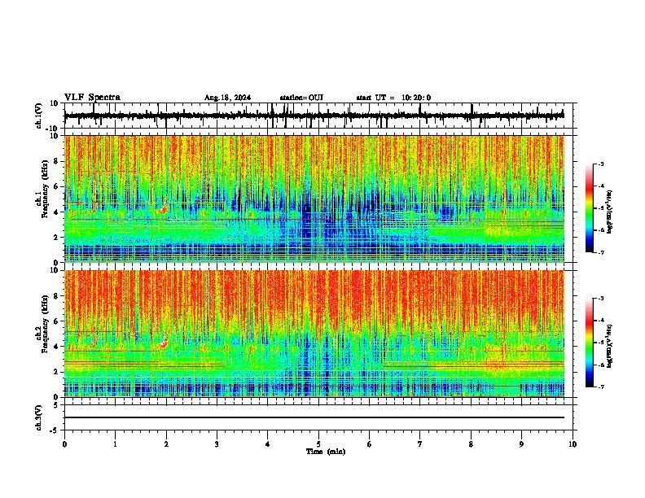Click the ch.1 spectrogram color scale bar
Image resolution: width=645 pixels, height=498 pixels.
[590, 208]
